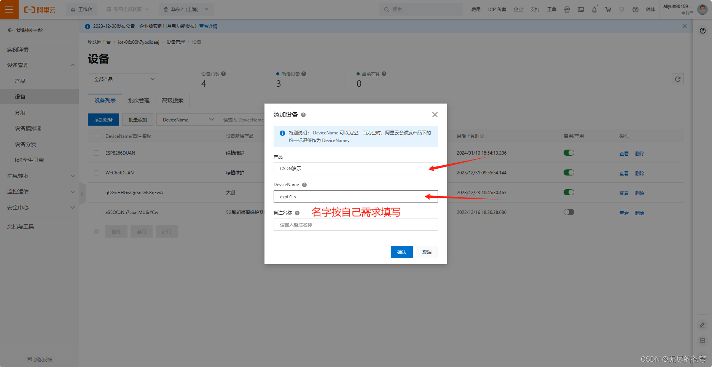Click help icon beside 当前在线

tap(384, 74)
